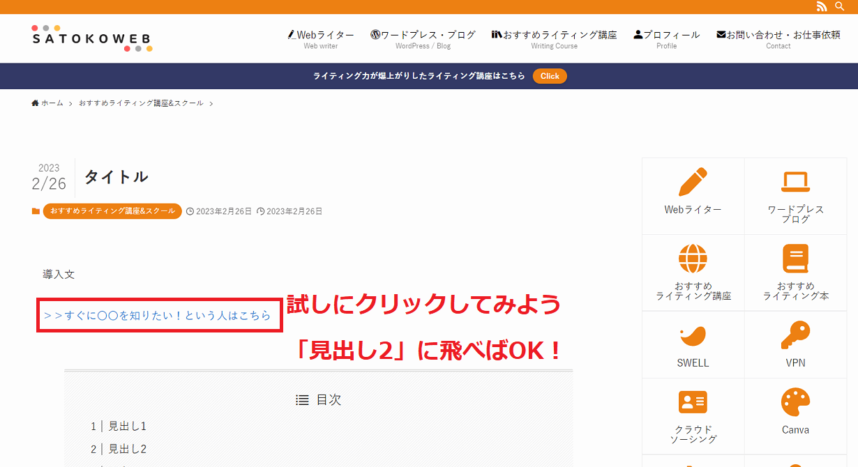Image resolution: width=858 pixels, height=467 pixels.
Task: Click the palette icon for Canva
Action: point(795,403)
